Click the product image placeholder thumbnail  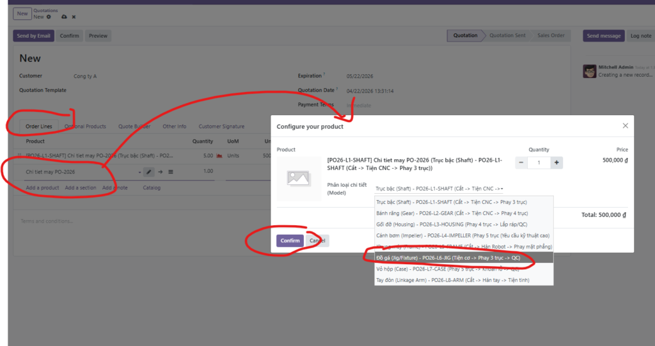[299, 178]
